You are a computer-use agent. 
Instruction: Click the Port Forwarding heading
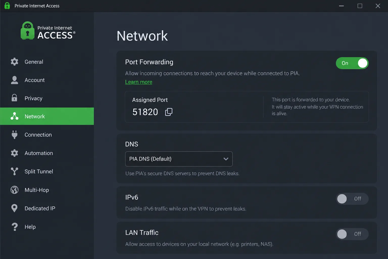pyautogui.click(x=149, y=62)
